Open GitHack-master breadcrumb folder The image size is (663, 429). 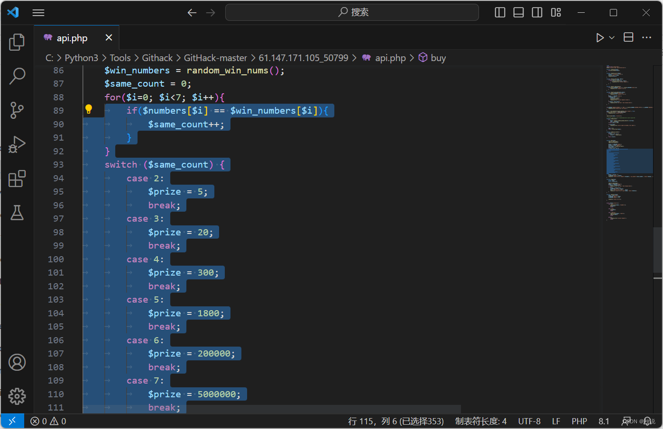click(x=215, y=58)
